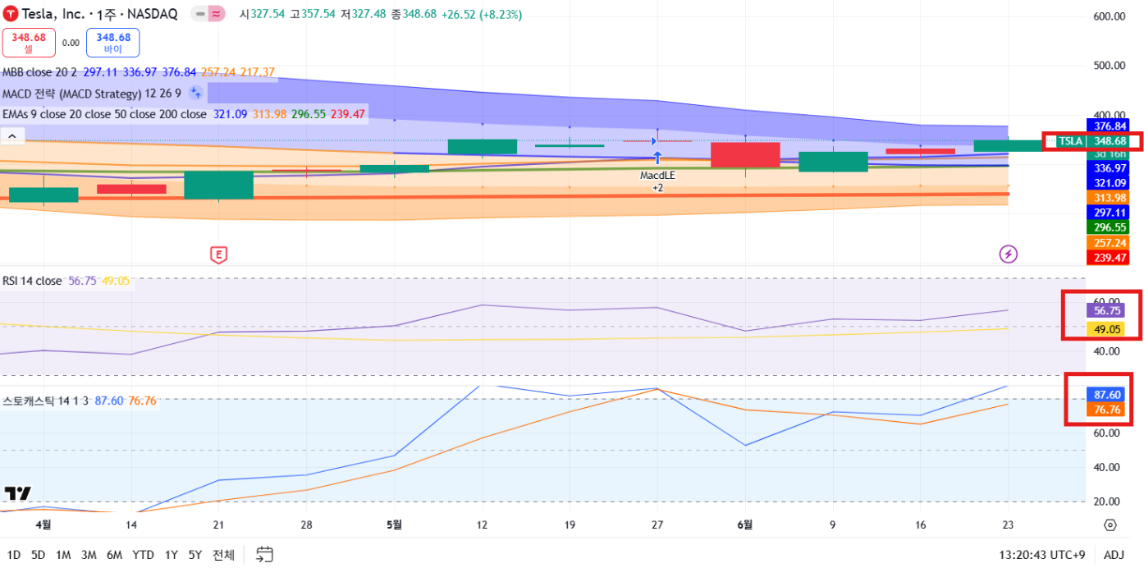Click the orange 313.98 scale label

pyautogui.click(x=1109, y=198)
